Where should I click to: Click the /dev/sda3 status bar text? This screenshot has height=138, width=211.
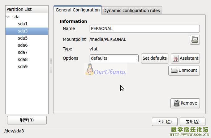click(14, 131)
